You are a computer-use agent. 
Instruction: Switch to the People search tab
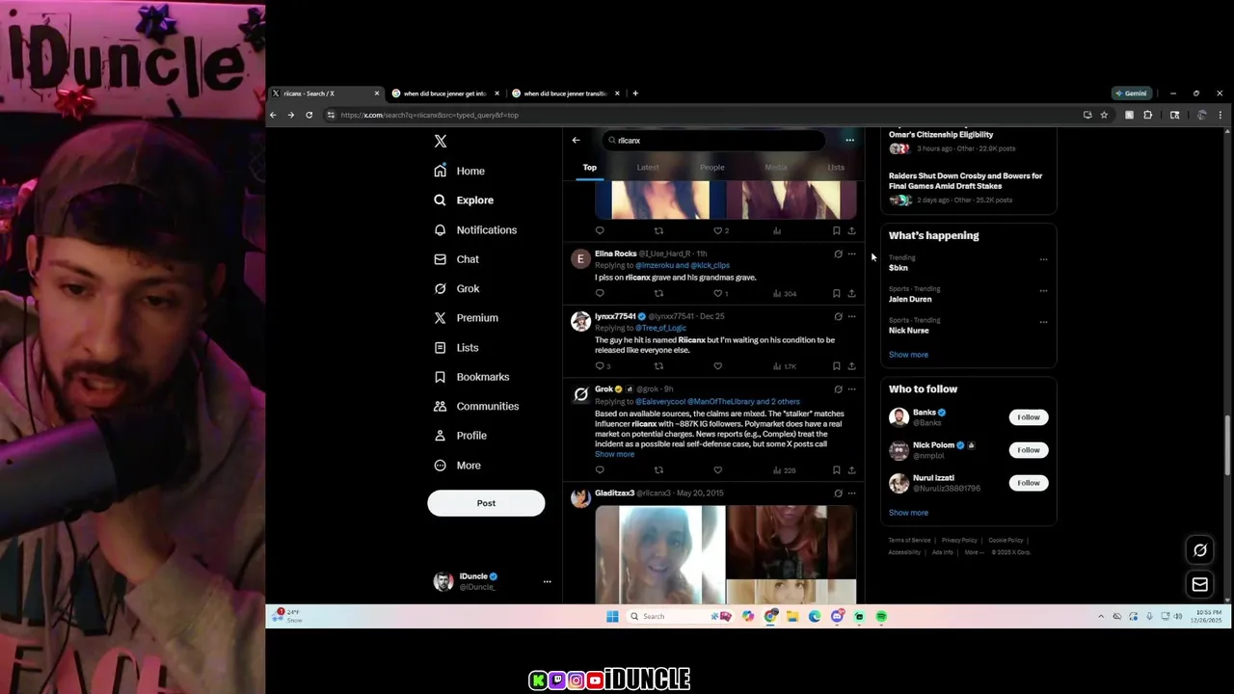(x=711, y=167)
